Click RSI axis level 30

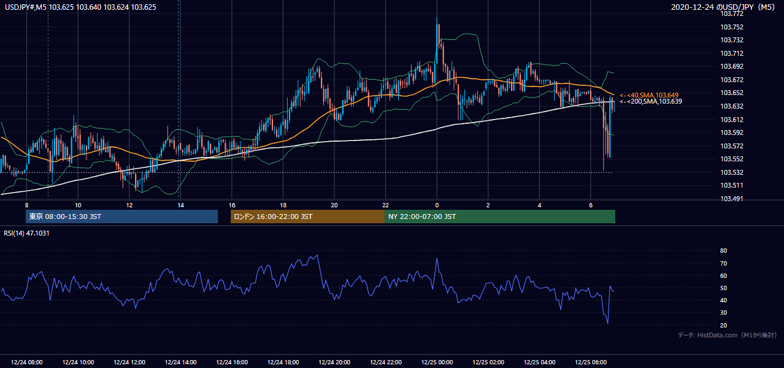(723, 313)
